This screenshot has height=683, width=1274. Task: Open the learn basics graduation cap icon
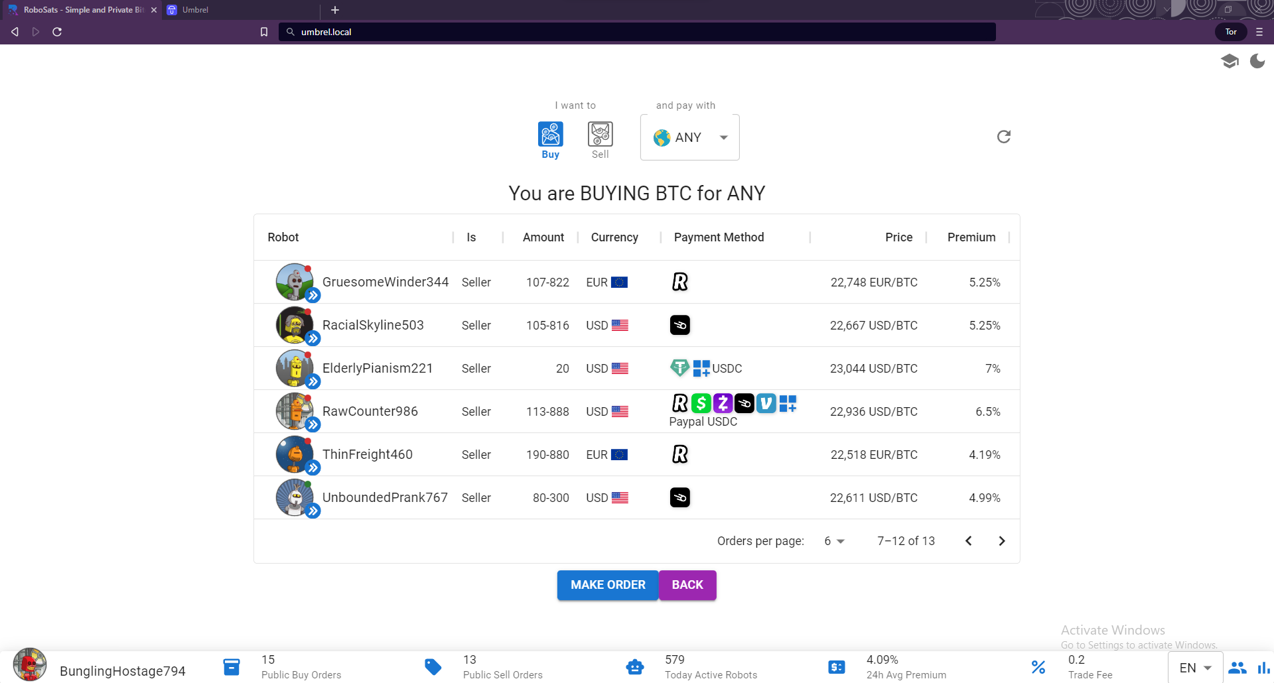click(x=1230, y=62)
